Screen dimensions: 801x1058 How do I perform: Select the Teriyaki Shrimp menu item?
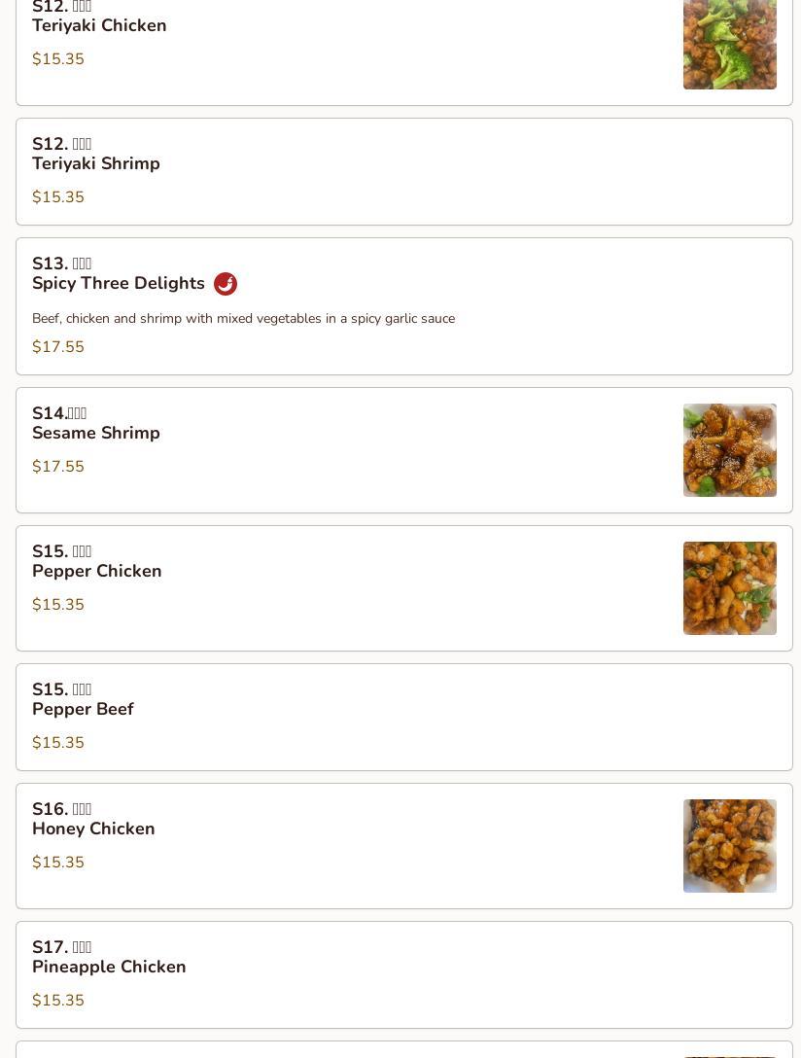(x=403, y=171)
